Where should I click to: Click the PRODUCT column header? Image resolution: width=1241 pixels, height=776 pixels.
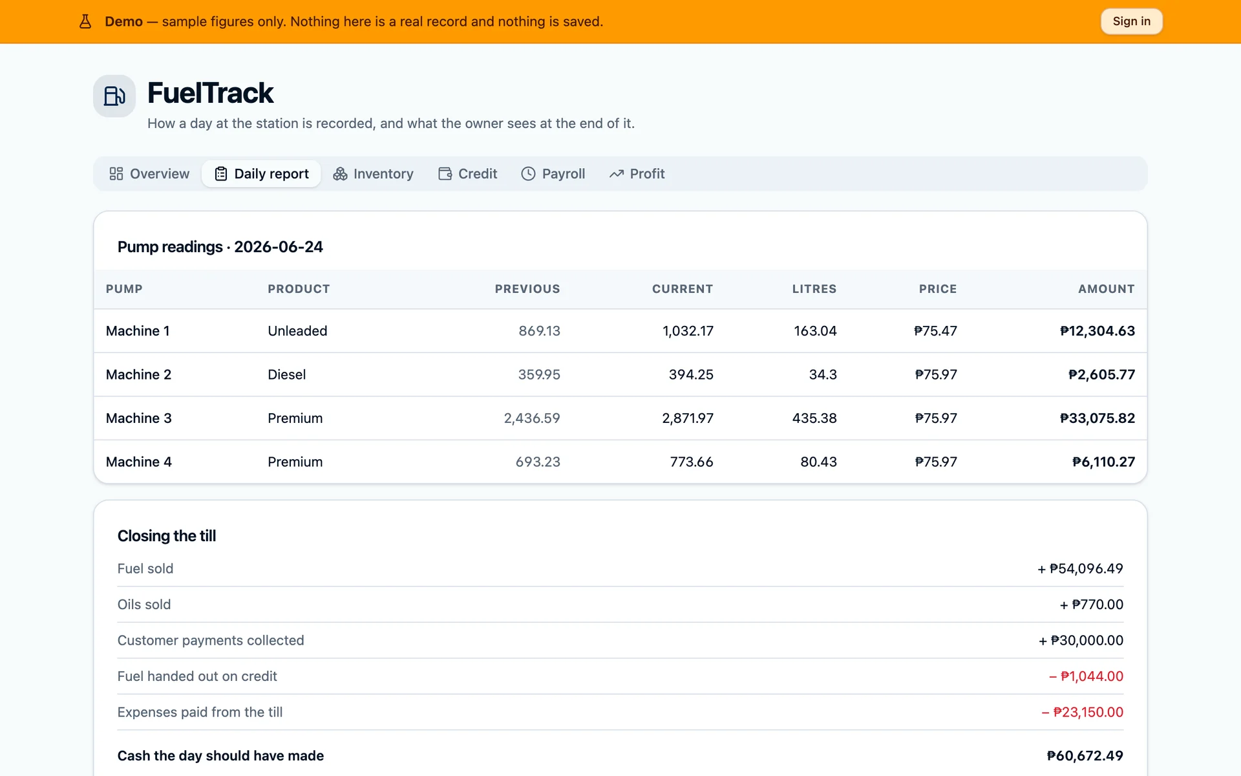click(299, 289)
